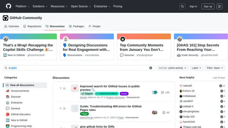Open Improved search for GitHub Issues discussion title
The width and height of the screenshot is (228, 128).
pyautogui.click(x=110, y=88)
